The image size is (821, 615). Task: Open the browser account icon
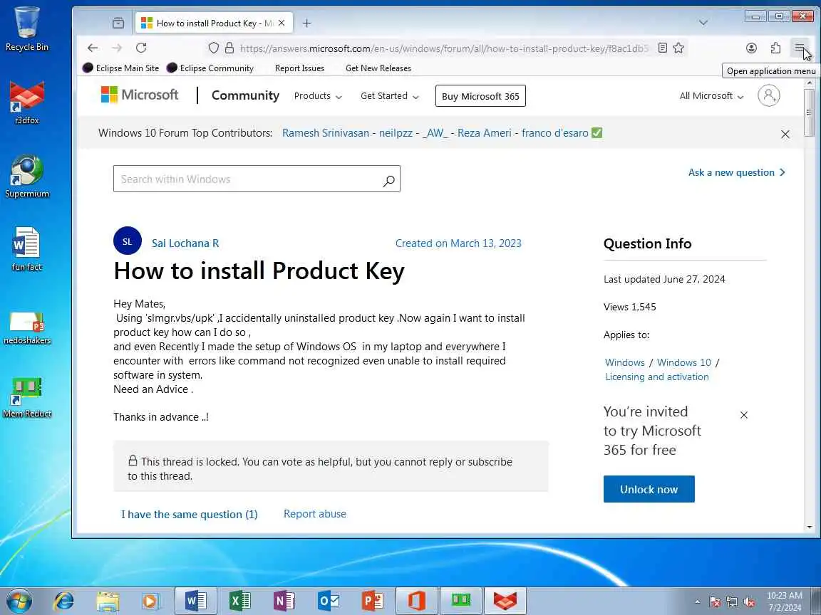[x=751, y=48]
